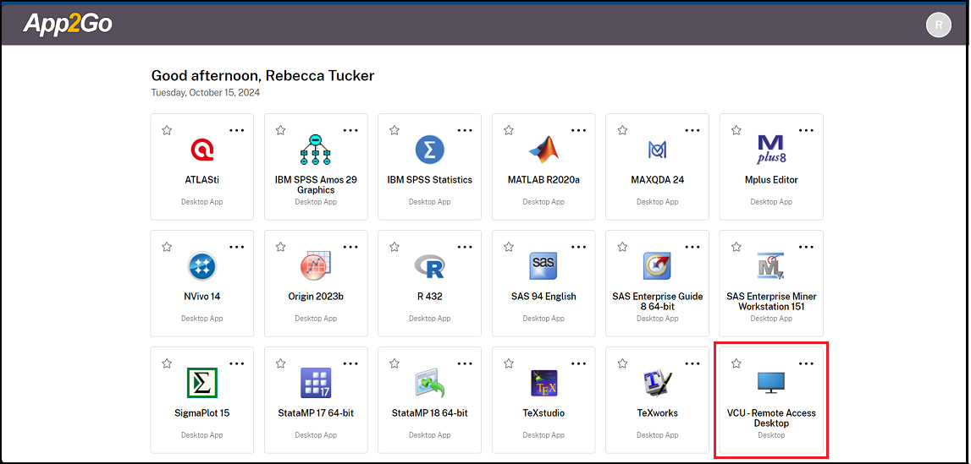Expand the MAXQDA 24 three-dot menu
The height and width of the screenshot is (464, 971).
(692, 130)
